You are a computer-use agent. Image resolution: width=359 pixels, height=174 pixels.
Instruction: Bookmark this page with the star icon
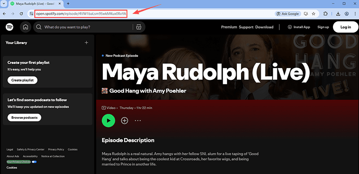314,14
